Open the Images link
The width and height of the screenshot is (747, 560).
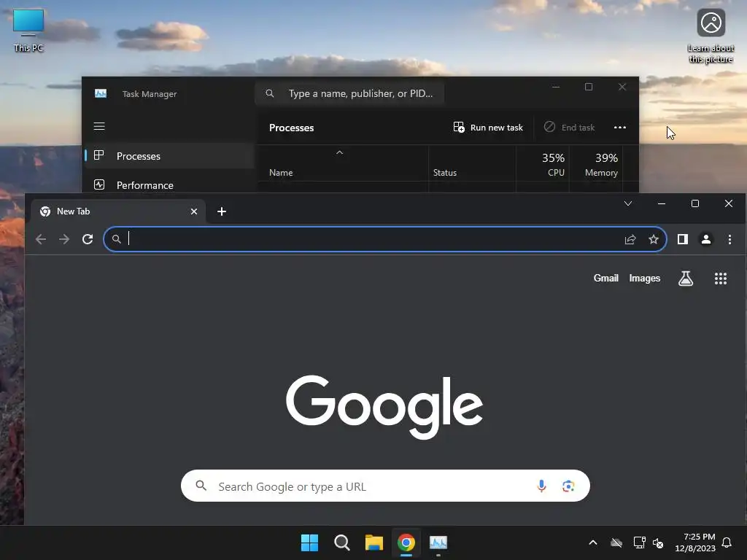click(645, 278)
